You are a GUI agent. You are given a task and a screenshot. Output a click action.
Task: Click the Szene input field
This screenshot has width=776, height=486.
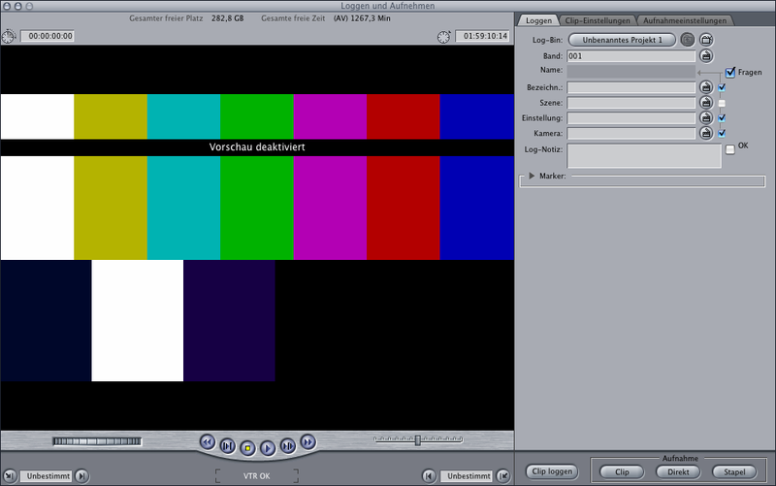[x=631, y=103]
